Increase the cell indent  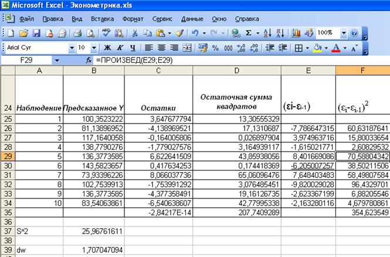pyautogui.click(x=283, y=47)
